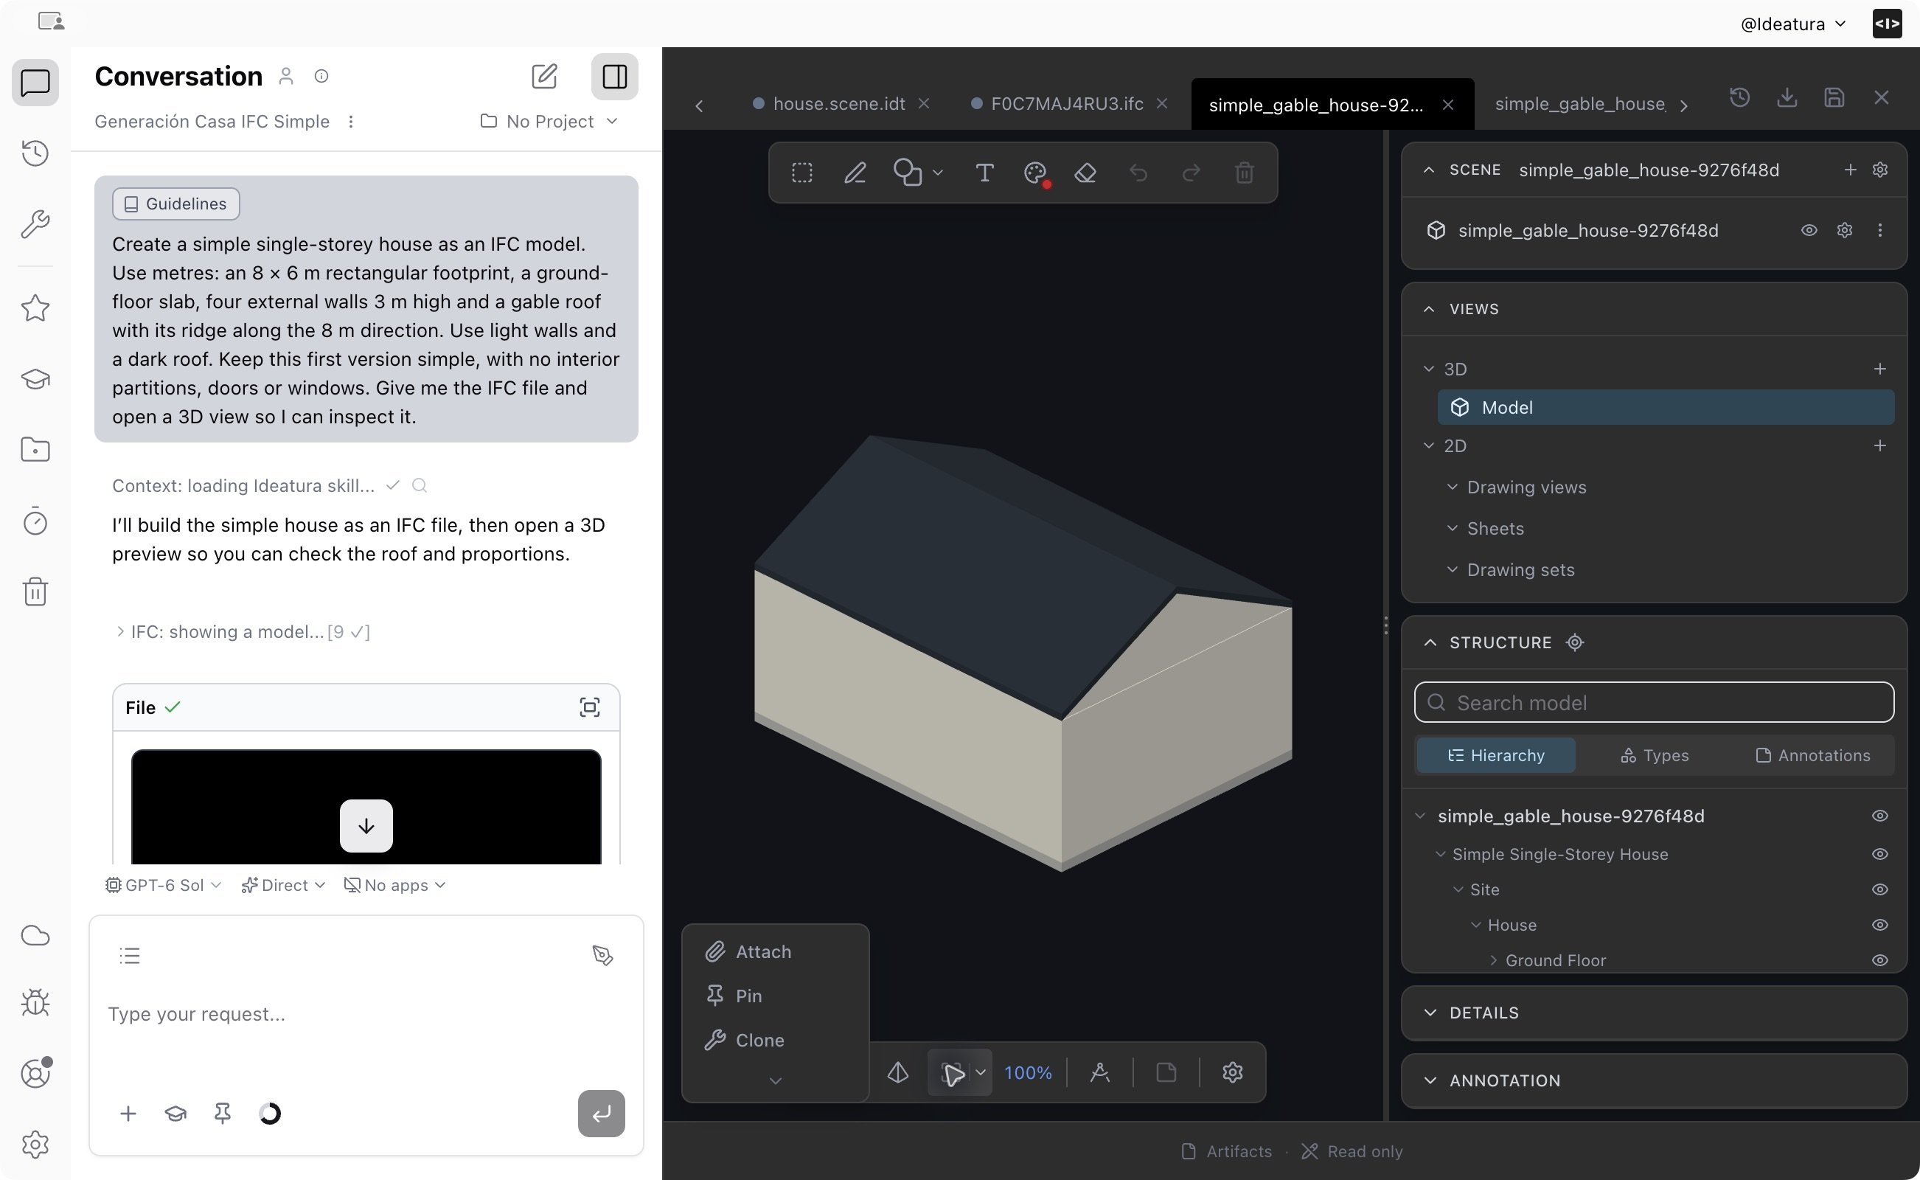The height and width of the screenshot is (1180, 1920).
Task: Open the learning graduation cap sidebar icon
Action: click(x=35, y=379)
